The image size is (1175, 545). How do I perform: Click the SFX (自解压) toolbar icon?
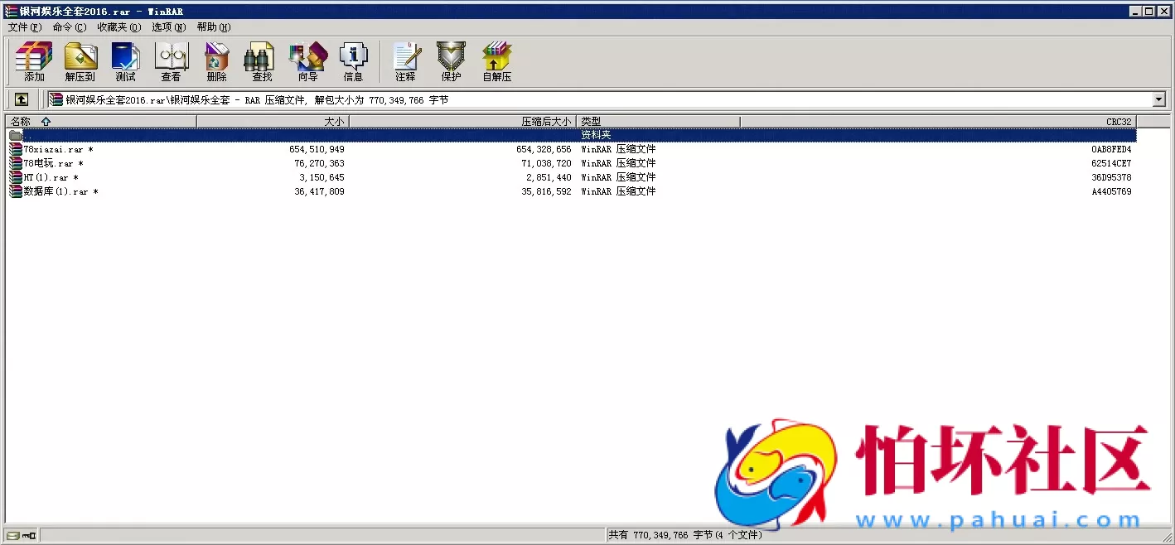(x=497, y=61)
